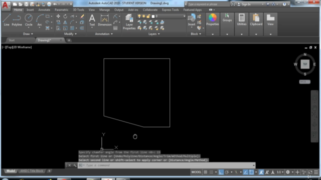321x180 pixels.
Task: Activate the Move tool in Modify panel
Action: click(58, 16)
